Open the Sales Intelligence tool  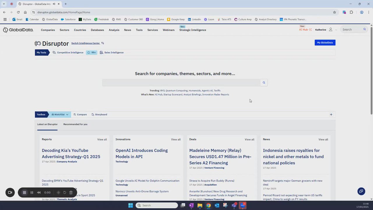pos(112,52)
